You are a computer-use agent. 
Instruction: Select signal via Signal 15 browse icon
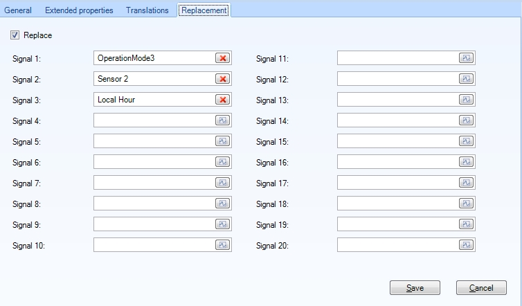[x=467, y=141]
